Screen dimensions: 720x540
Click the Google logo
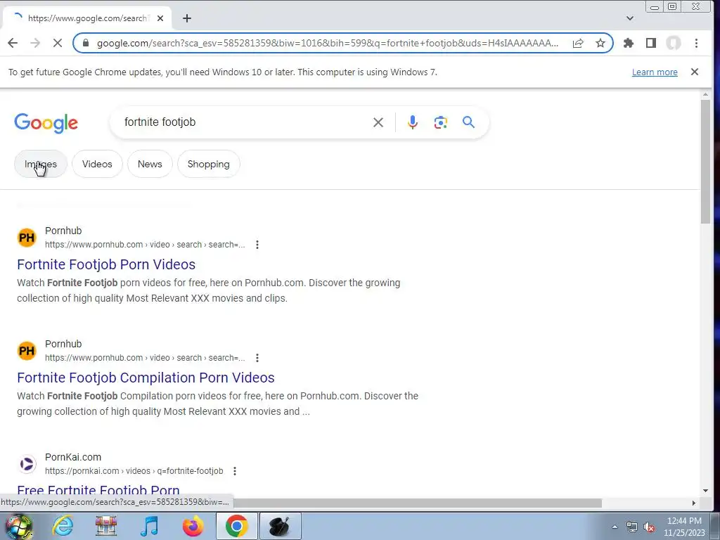46,122
